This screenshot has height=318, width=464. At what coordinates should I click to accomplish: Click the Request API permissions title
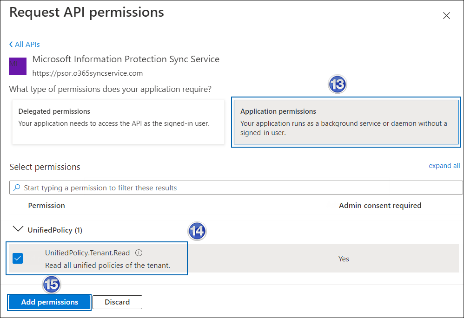pos(86,12)
